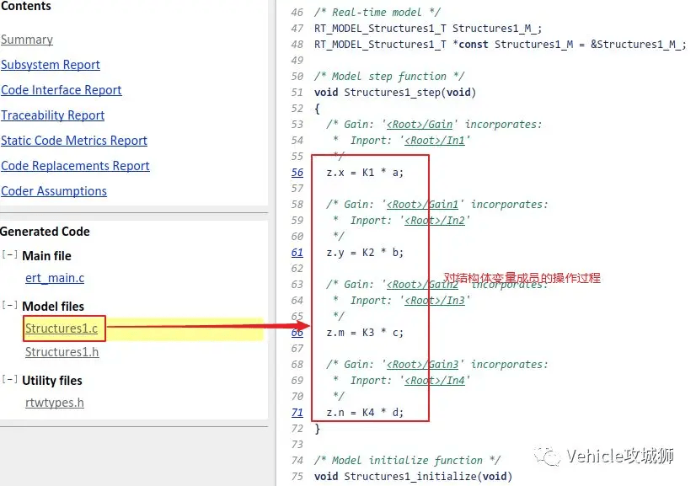Open rtwtypes.h utility file

pyautogui.click(x=55, y=403)
